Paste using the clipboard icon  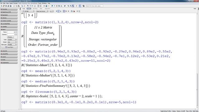click(19, 6)
